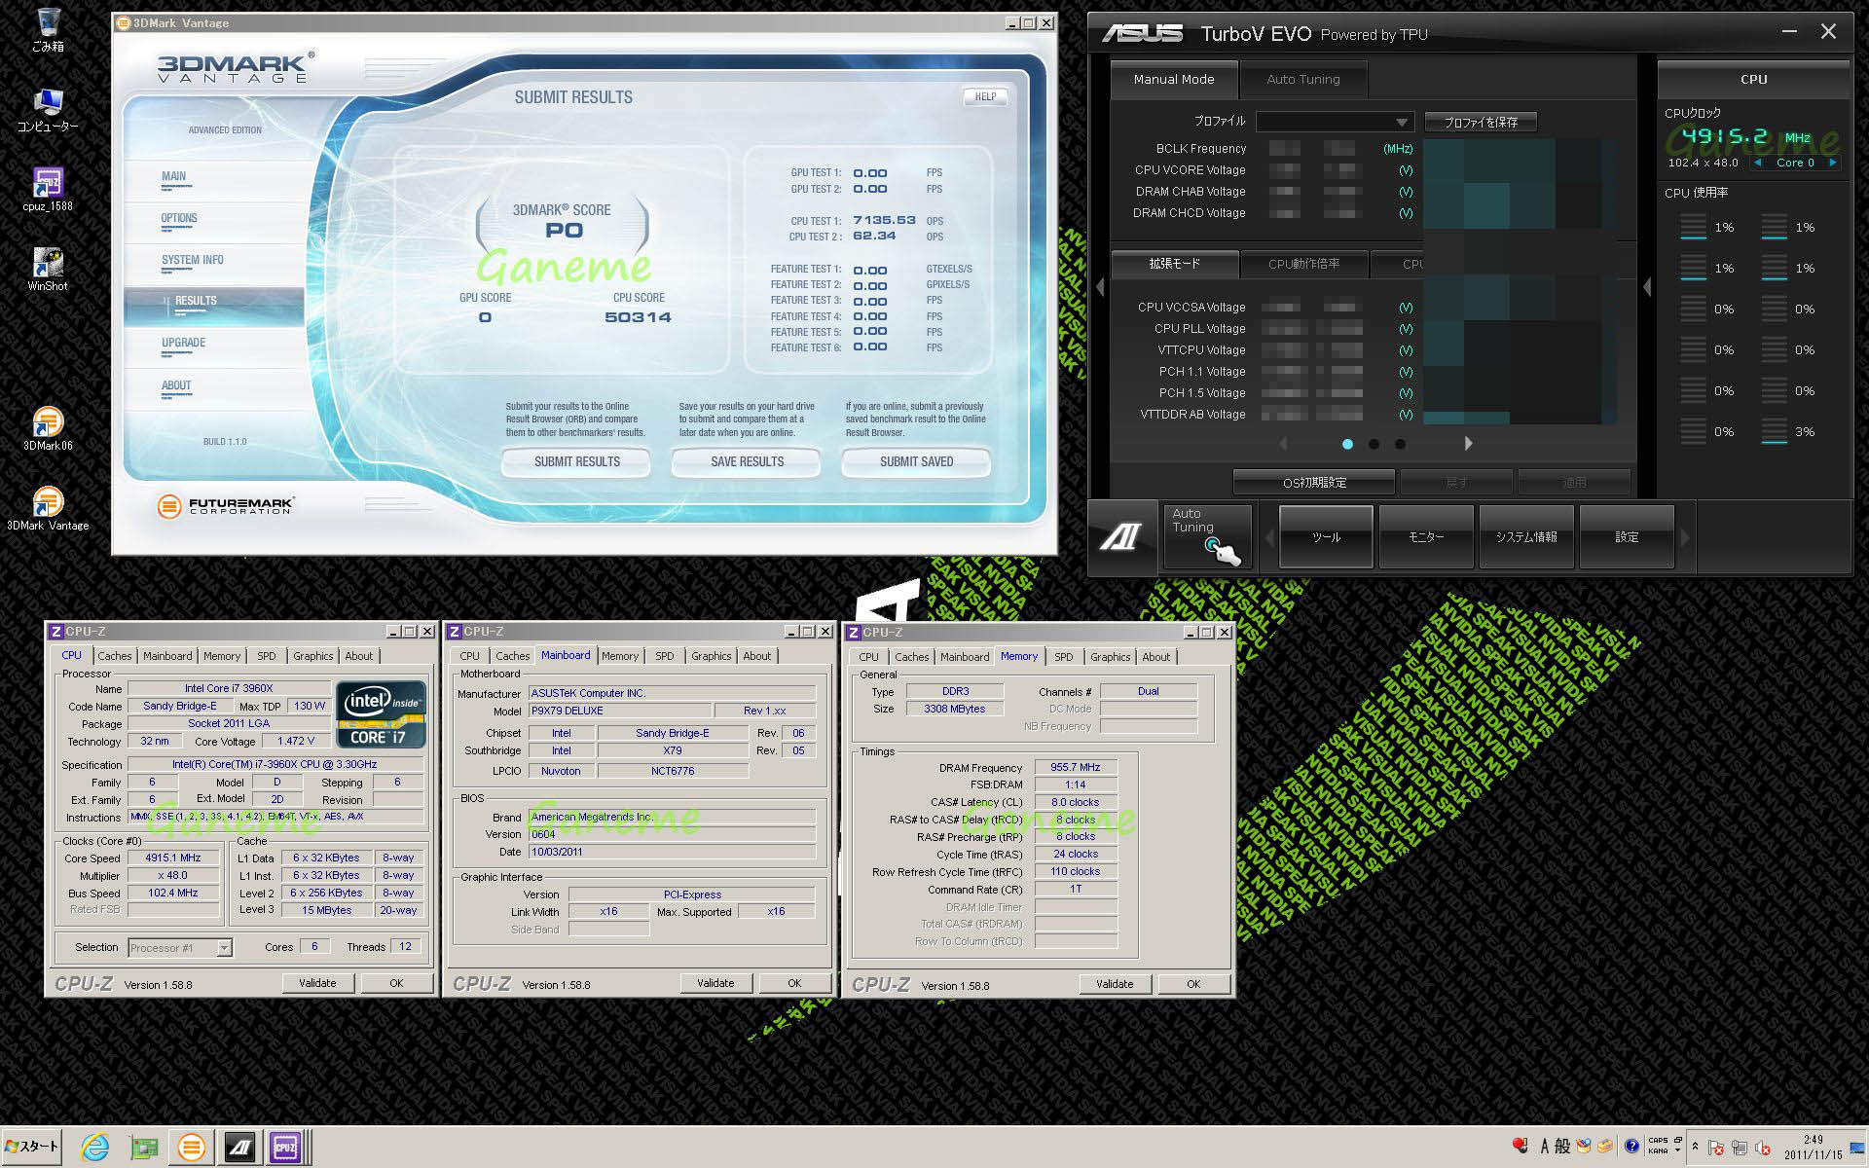Open the Processor selection dropdown in CPU-Z
Screen dimensions: 1869x1168
tap(225, 947)
